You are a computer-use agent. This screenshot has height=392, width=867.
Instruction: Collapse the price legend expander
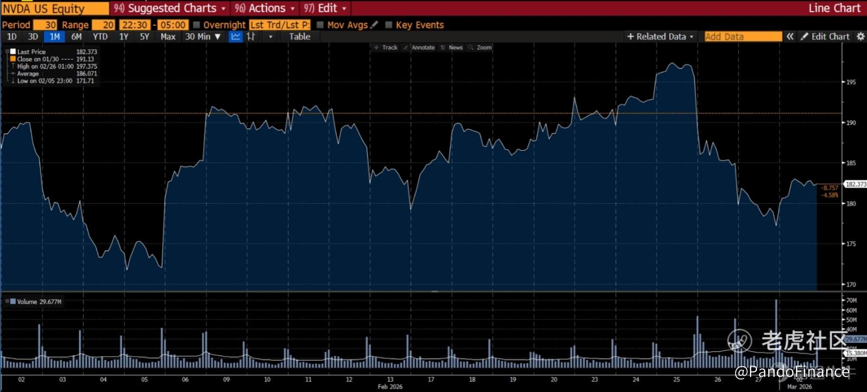7,52
